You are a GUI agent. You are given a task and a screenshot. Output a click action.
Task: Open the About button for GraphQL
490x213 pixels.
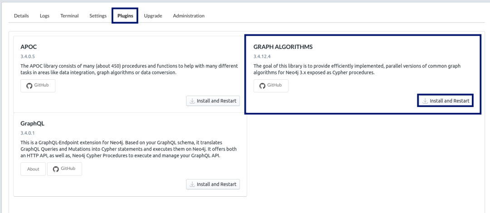tap(33, 169)
